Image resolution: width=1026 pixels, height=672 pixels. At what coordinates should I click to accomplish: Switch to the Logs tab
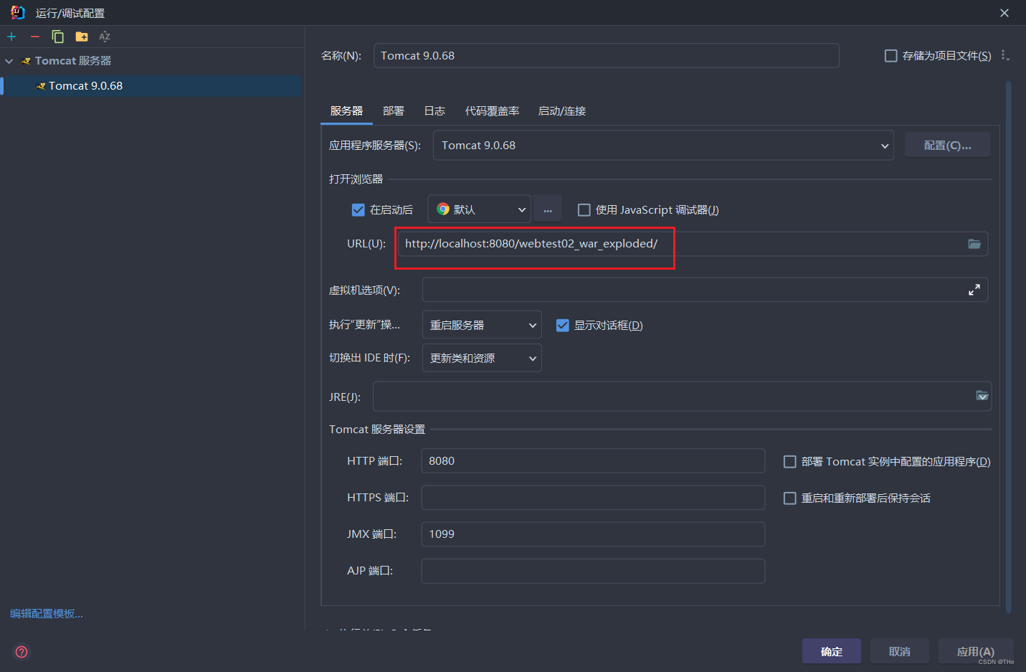point(434,111)
